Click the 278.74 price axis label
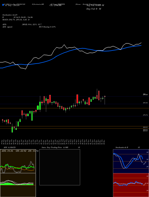The height and width of the screenshot is (197, 149). [x=145, y=115]
